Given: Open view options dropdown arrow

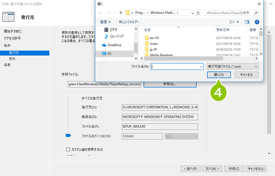Looking at the screenshot, I should pos(238,22).
